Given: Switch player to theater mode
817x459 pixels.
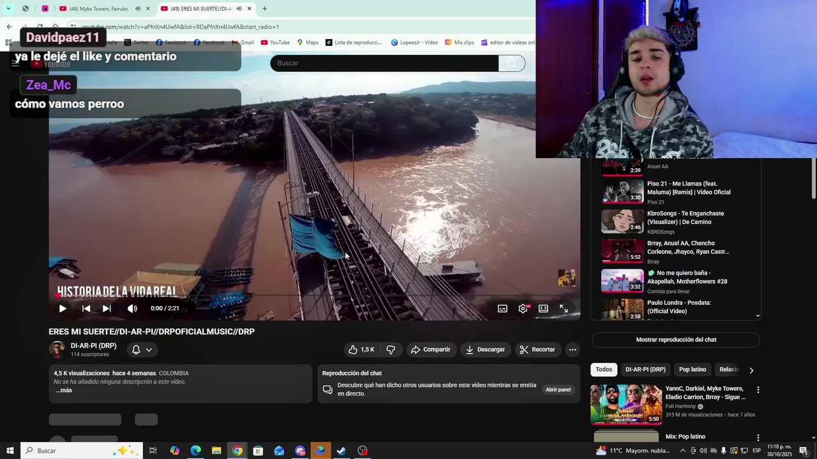Looking at the screenshot, I should coord(543,309).
